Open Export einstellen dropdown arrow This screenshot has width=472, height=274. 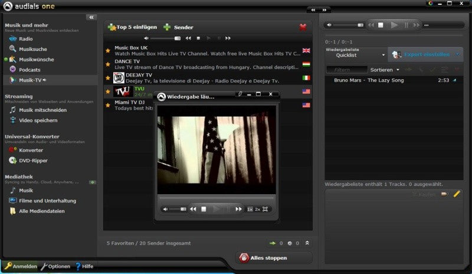[458, 54]
